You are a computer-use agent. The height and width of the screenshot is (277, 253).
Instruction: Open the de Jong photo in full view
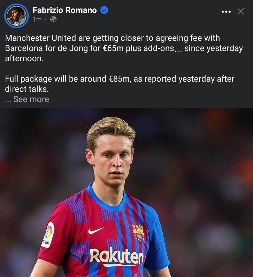click(x=126, y=193)
